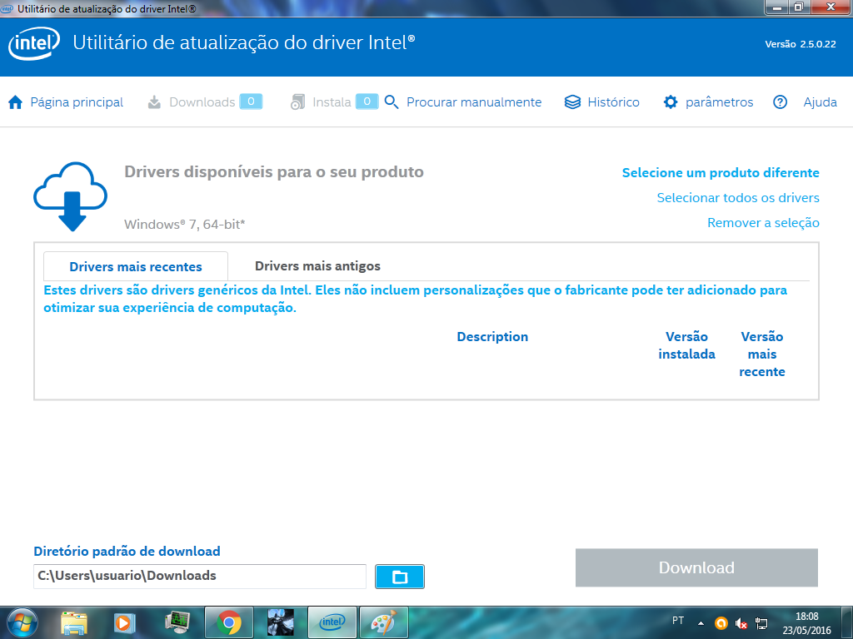Open the Histórico page
Screen dimensions: 853x639
613,102
